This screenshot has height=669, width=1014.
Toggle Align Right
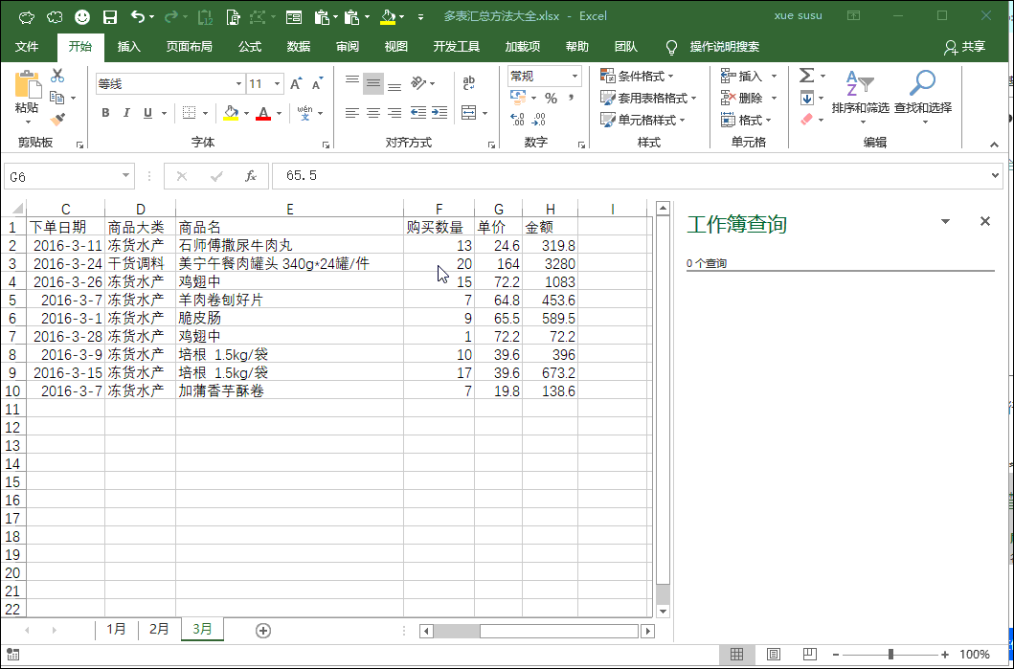(x=394, y=113)
